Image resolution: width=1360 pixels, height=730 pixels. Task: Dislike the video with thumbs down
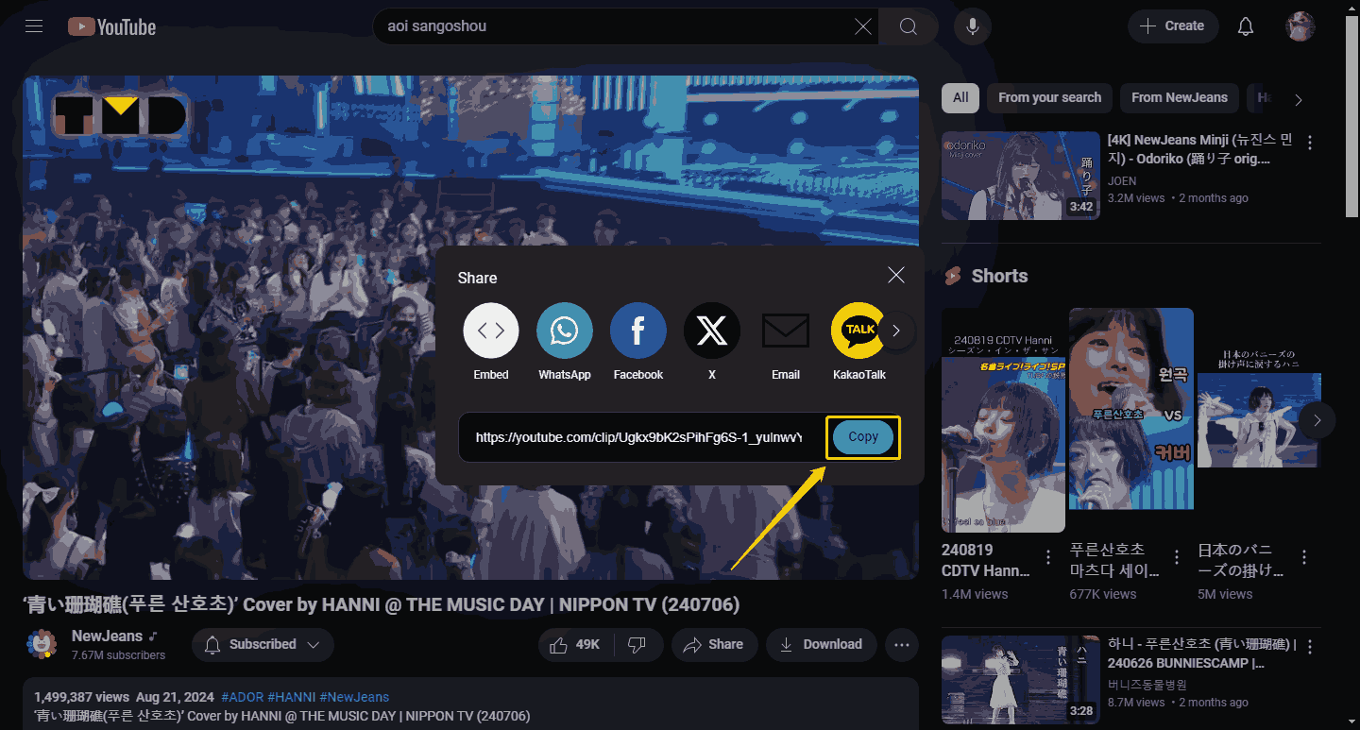[637, 645]
